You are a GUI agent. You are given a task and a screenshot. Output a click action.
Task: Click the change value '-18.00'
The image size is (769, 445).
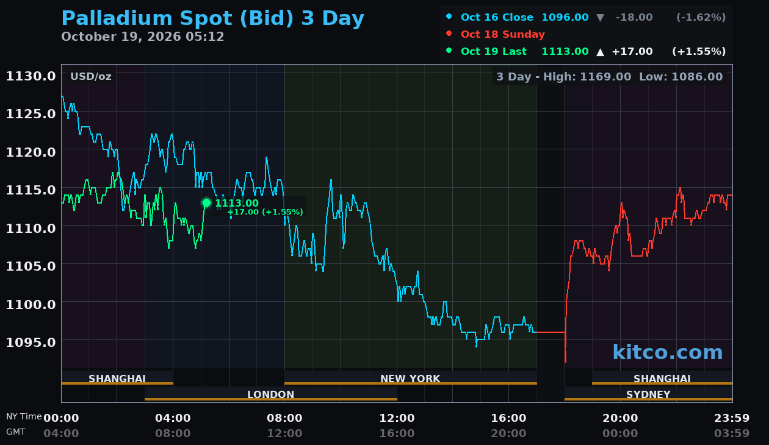[634, 18]
